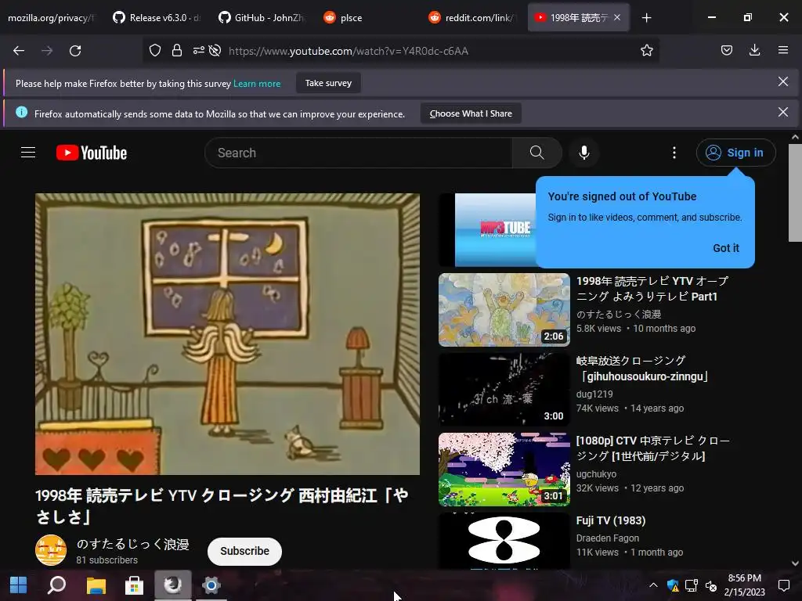Viewport: 802px width, 601px height.
Task: Open the Firefox downloads panel
Action: 754,50
